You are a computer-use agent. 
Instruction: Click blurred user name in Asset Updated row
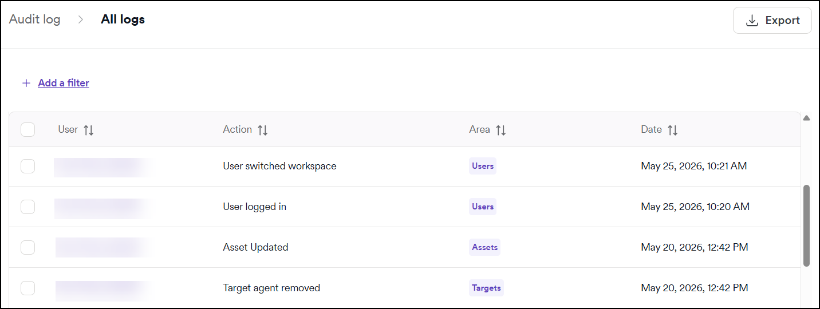pyautogui.click(x=104, y=247)
